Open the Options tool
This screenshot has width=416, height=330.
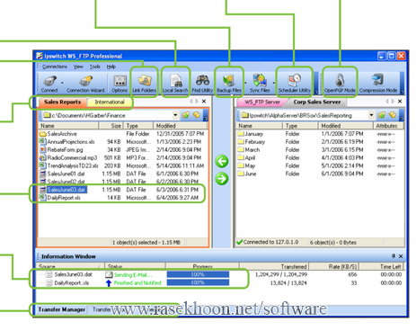[119, 84]
